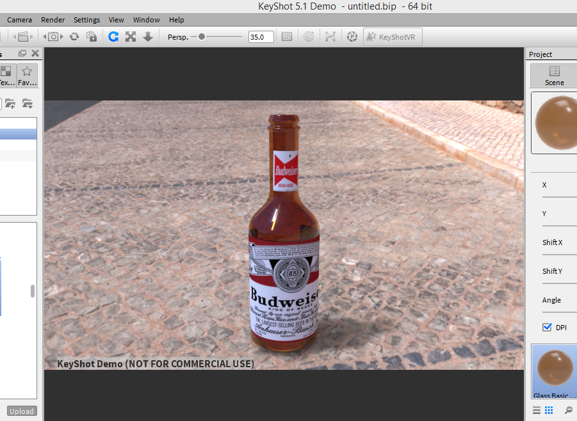Viewport: 577px width, 421px height.
Task: Switch materials to list view
Action: point(537,410)
